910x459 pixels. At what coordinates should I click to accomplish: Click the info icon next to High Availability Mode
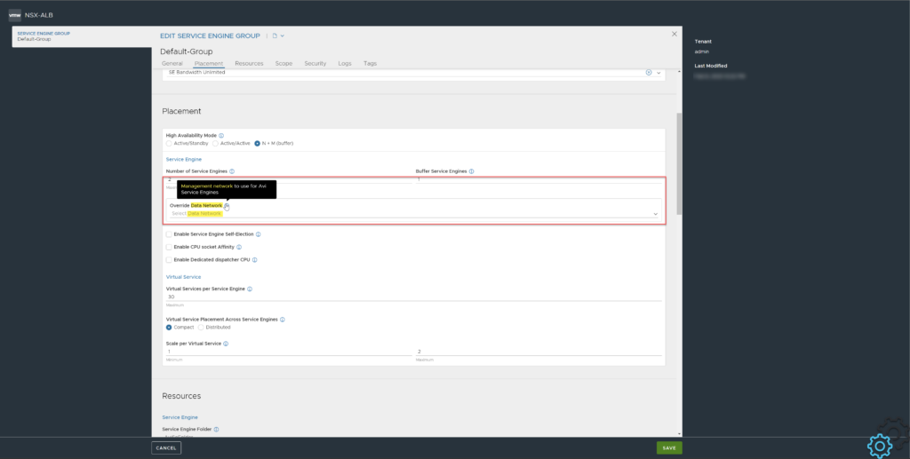coord(221,135)
